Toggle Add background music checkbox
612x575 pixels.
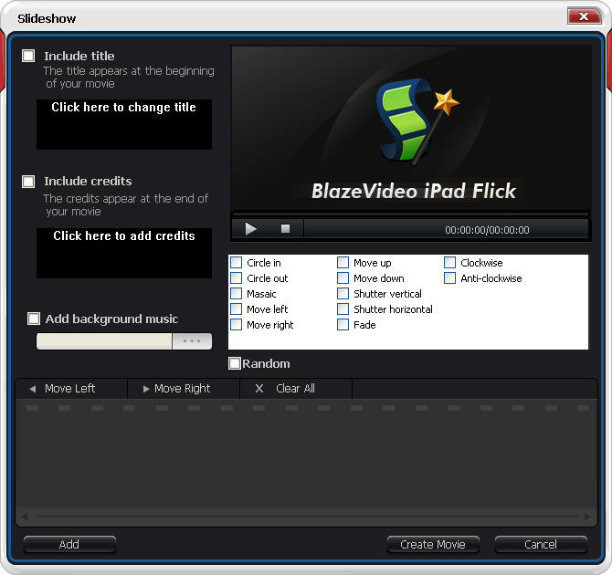[34, 319]
